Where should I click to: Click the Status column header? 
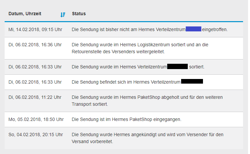tap(79, 14)
